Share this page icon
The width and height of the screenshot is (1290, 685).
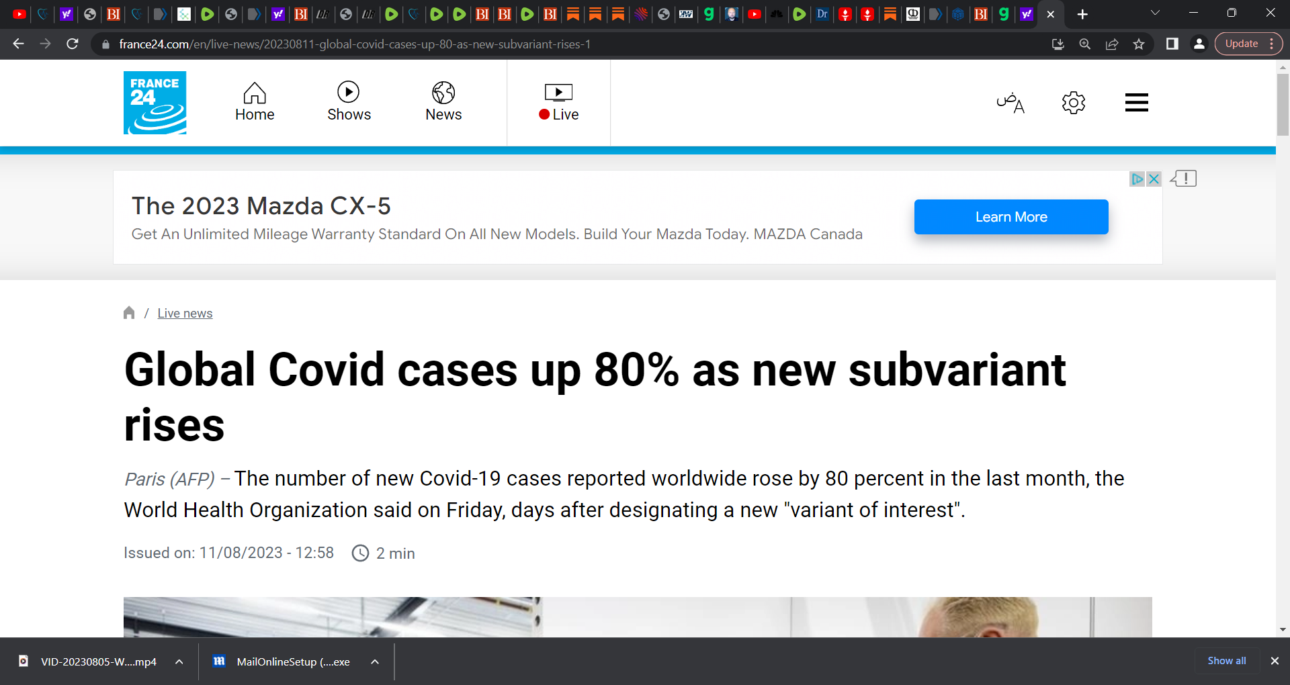tap(1112, 44)
